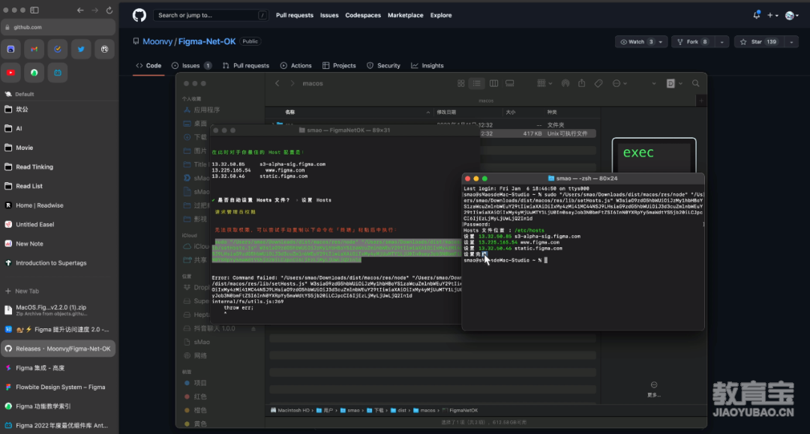810x434 pixels.
Task: Toggle the Arc browser sidebar
Action: click(34, 10)
